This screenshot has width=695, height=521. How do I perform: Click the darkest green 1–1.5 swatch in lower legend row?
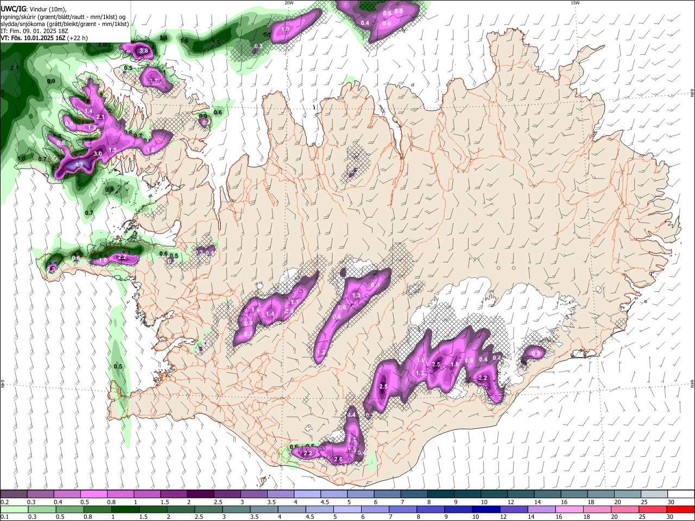(x=125, y=509)
